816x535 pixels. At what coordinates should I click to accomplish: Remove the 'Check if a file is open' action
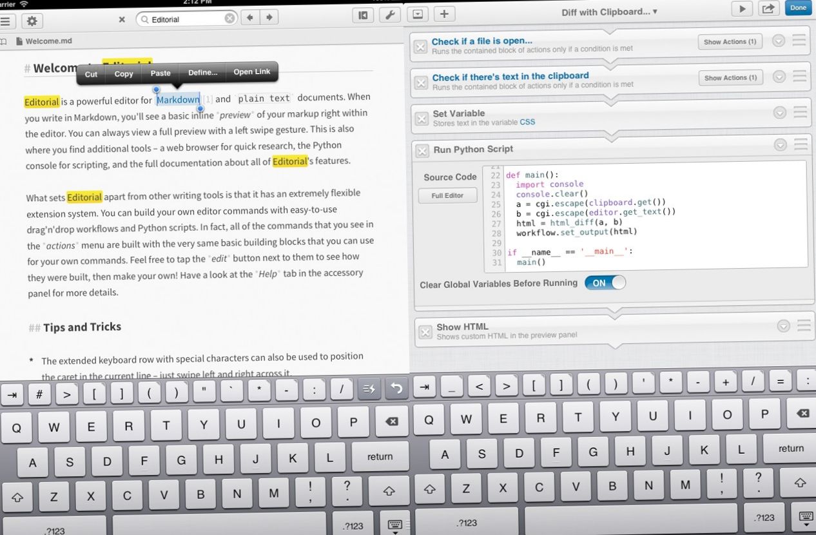coord(420,47)
